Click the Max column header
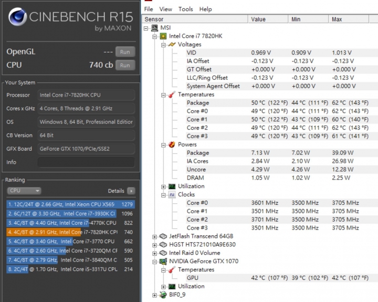This screenshot has width=378, height=302. click(349, 19)
